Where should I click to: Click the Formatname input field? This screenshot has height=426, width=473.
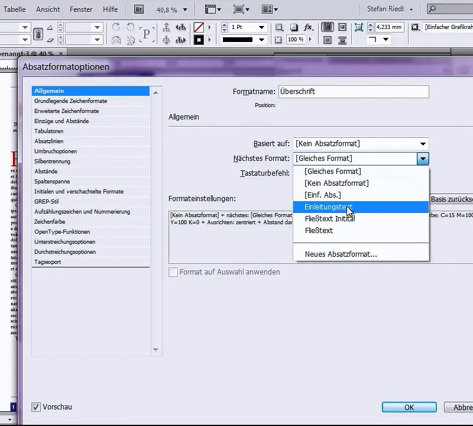tap(354, 92)
